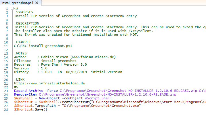Click the CreateShortcut method call text
Screen dimensions: 206x116
click(74, 102)
